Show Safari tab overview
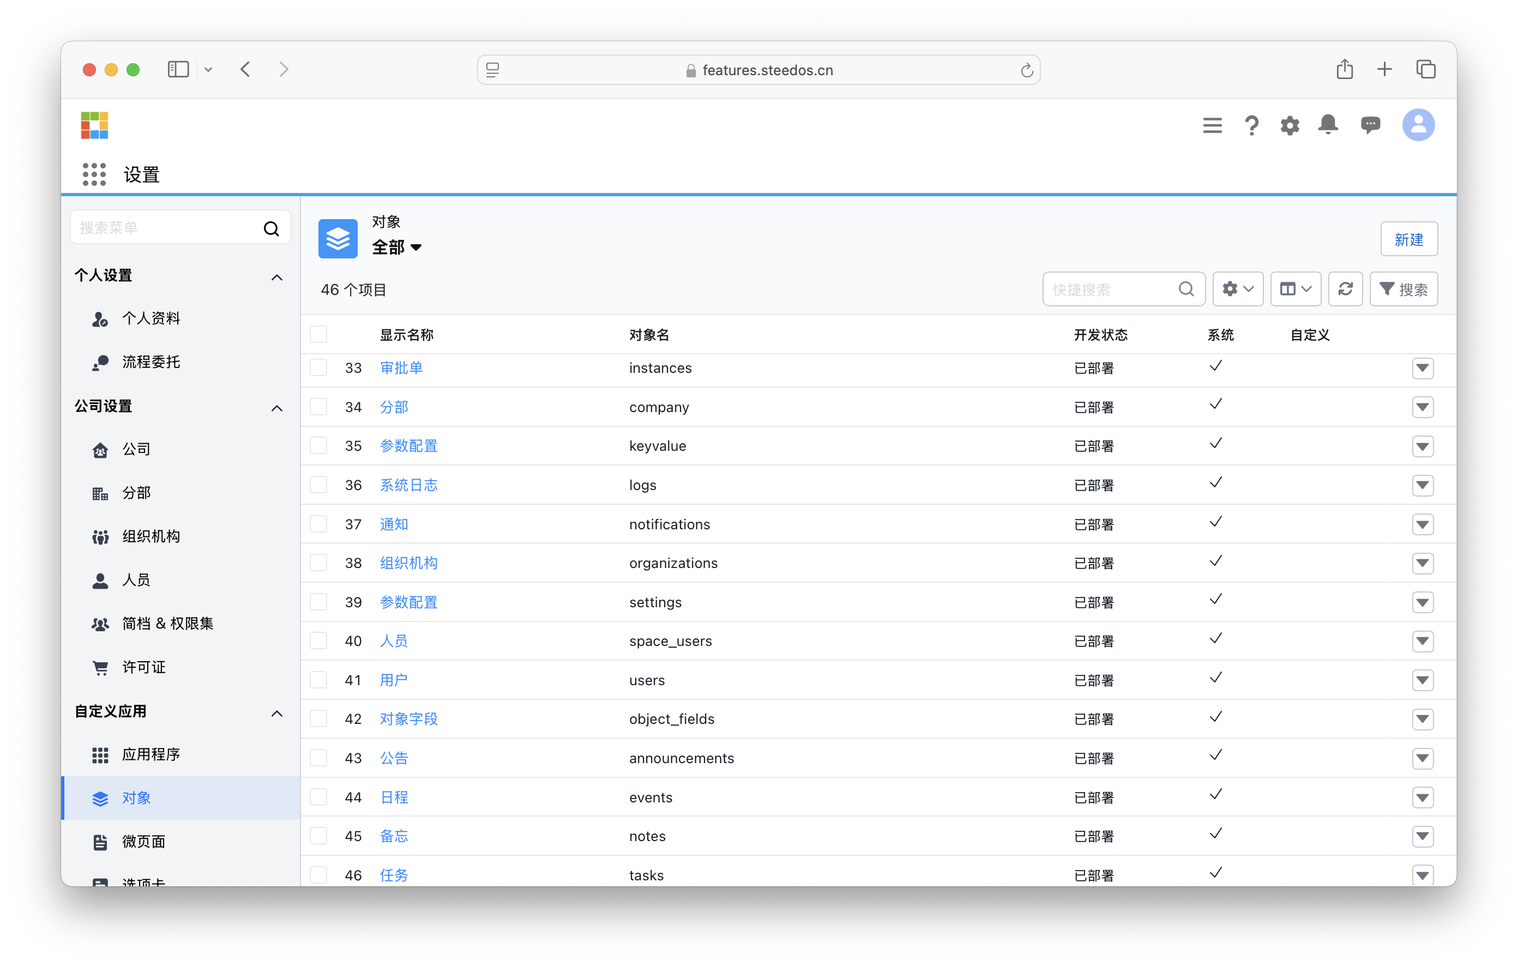Viewport: 1518px width, 967px height. [x=1426, y=69]
